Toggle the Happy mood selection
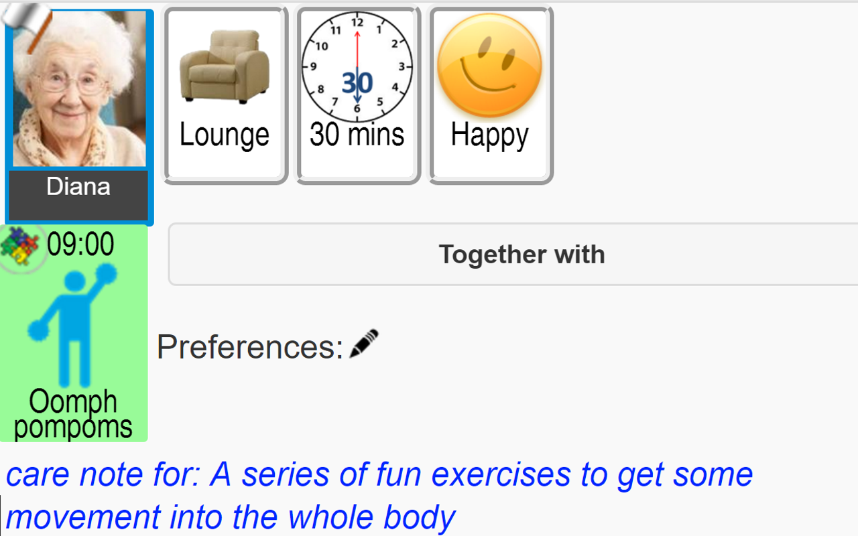The height and width of the screenshot is (536, 858). point(490,94)
